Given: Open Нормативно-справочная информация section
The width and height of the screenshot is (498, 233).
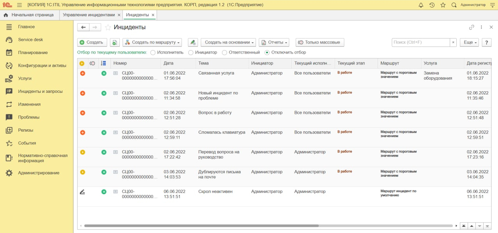Looking at the screenshot, I should pos(37,158).
